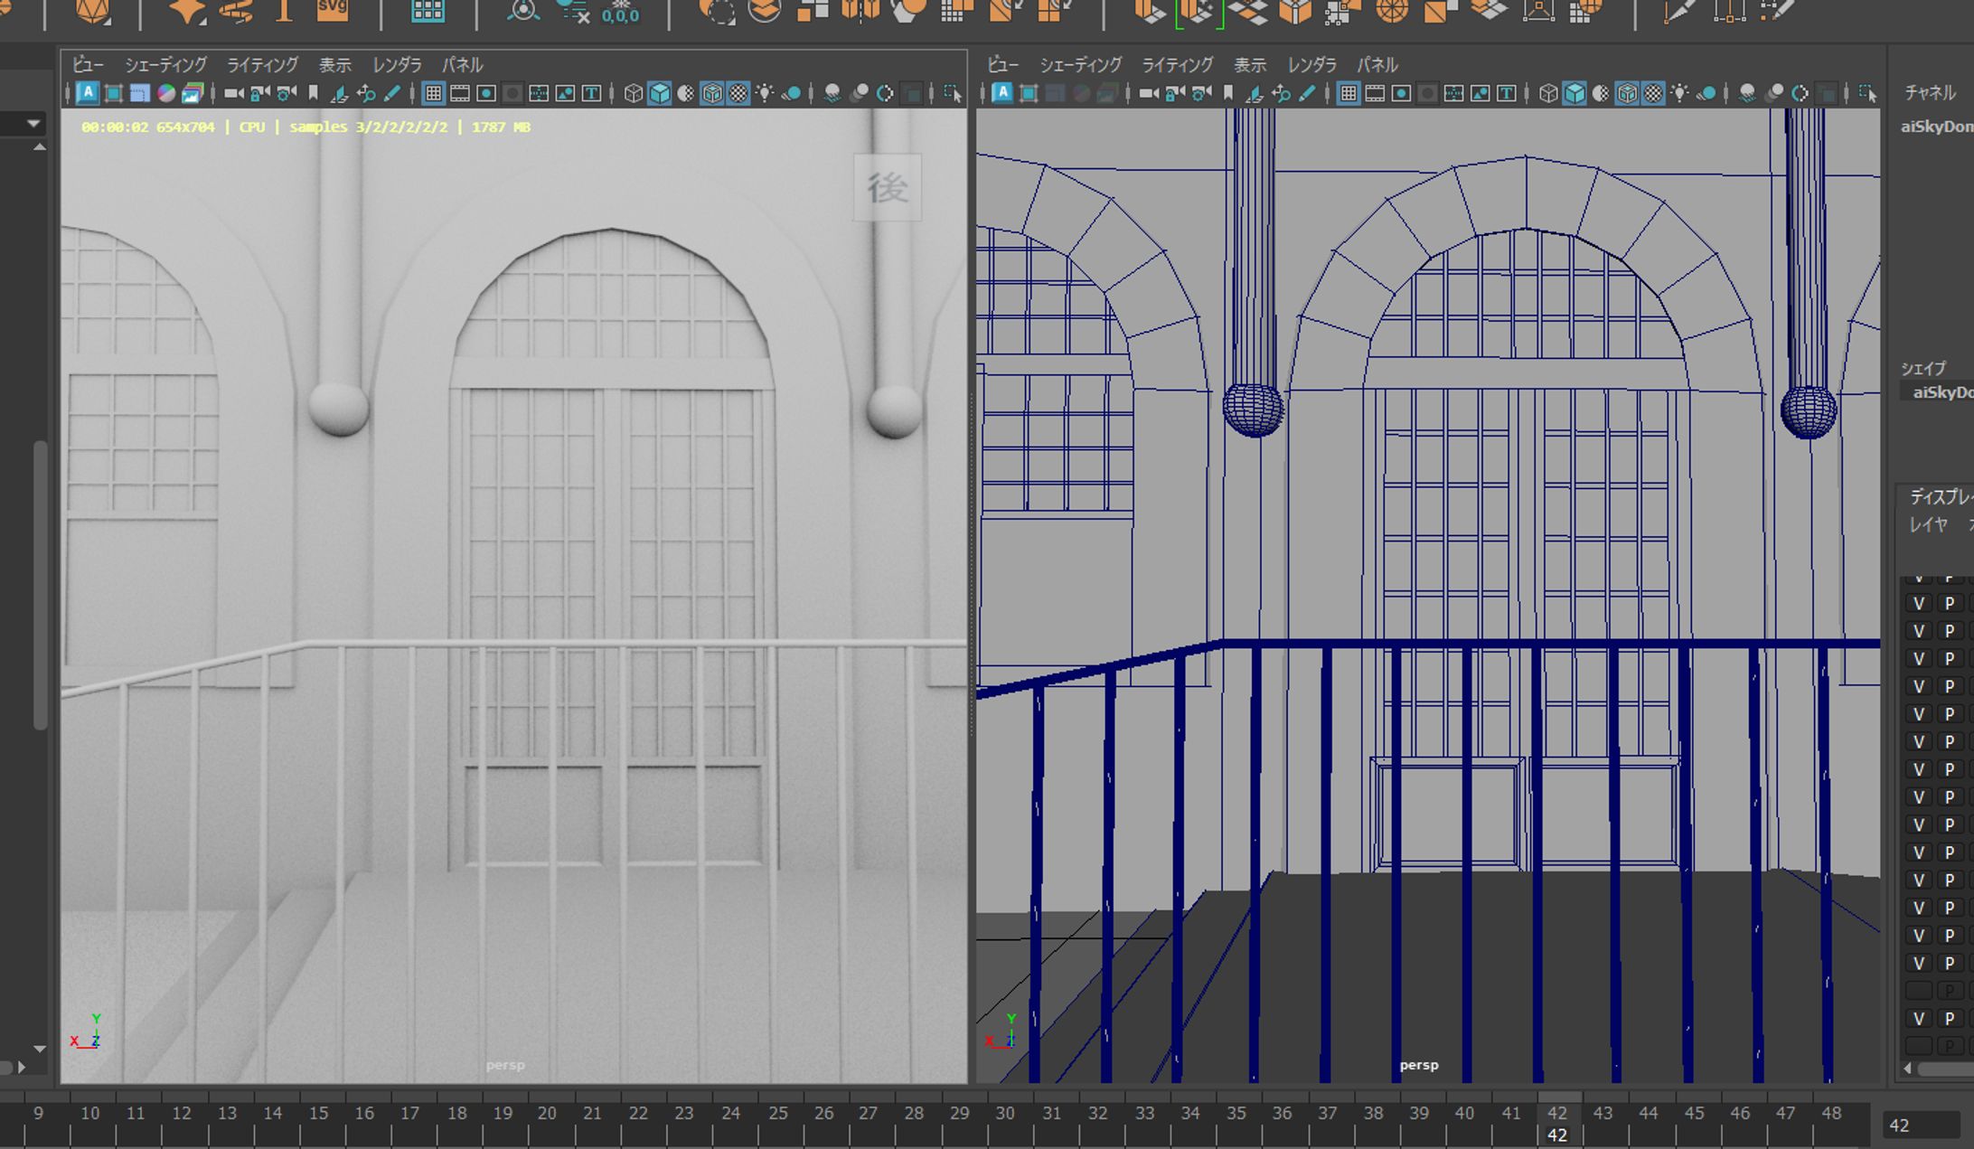Toggle Wireframe on Shaded in left viewport toolbar
Viewport: 1974px width, 1149px height.
click(712, 93)
